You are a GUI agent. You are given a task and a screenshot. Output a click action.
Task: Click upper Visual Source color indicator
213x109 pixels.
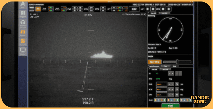[51, 8]
